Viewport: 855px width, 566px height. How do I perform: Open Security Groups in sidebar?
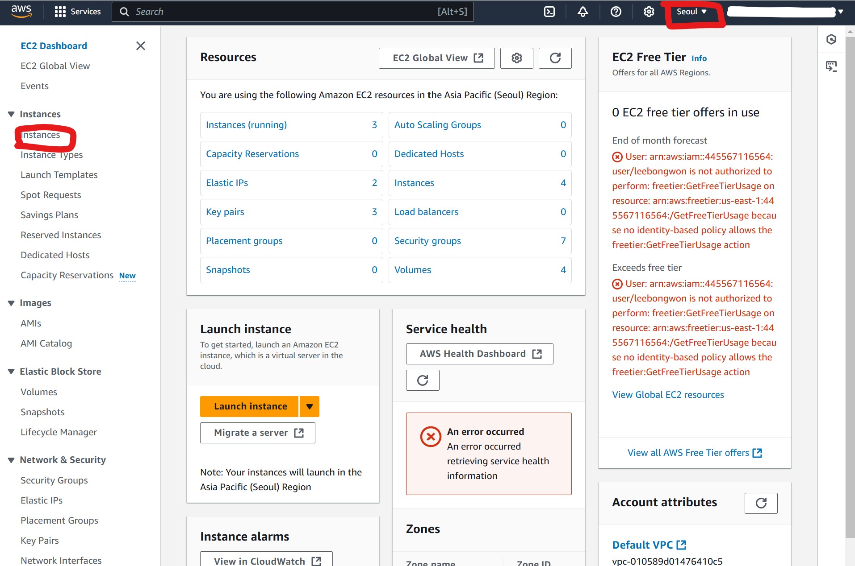[x=54, y=480]
